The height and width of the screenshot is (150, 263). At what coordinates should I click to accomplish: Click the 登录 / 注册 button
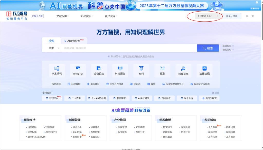coord(232,16)
